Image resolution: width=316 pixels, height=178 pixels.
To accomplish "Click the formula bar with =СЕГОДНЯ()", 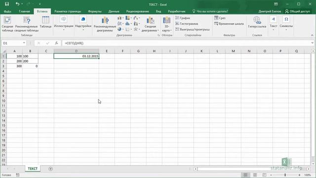I will pos(186,43).
